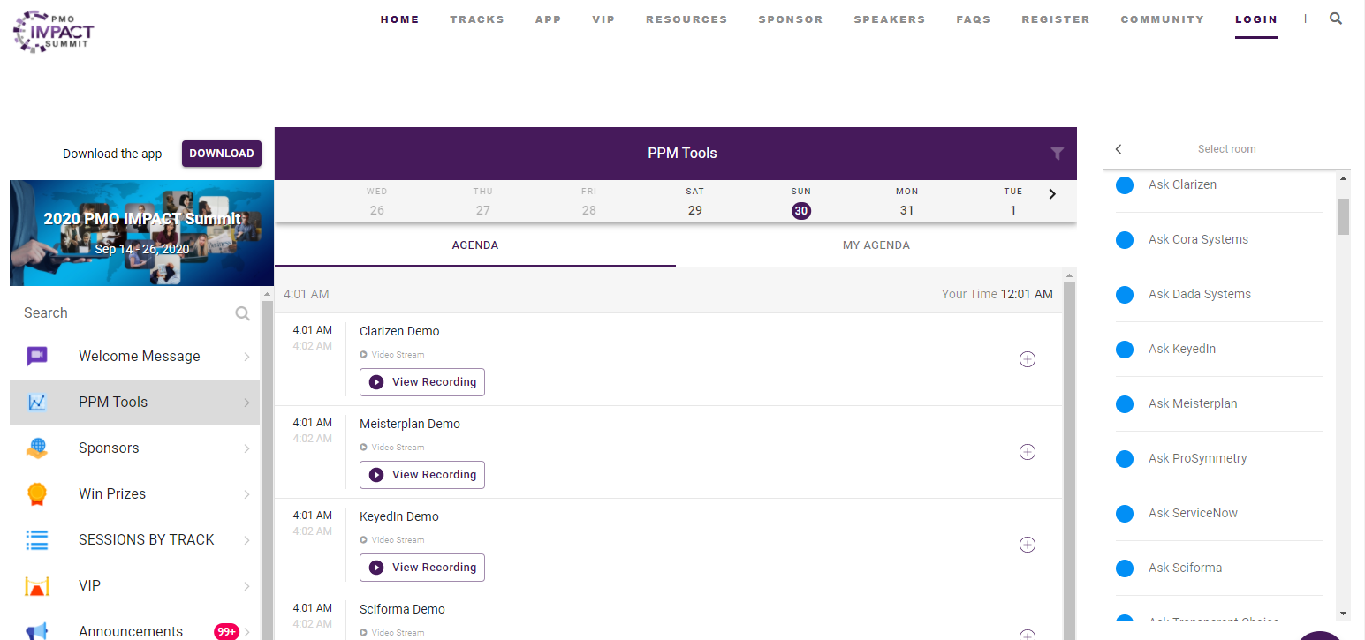
Task: Show next dates with the calendar arrow
Action: coord(1052,194)
